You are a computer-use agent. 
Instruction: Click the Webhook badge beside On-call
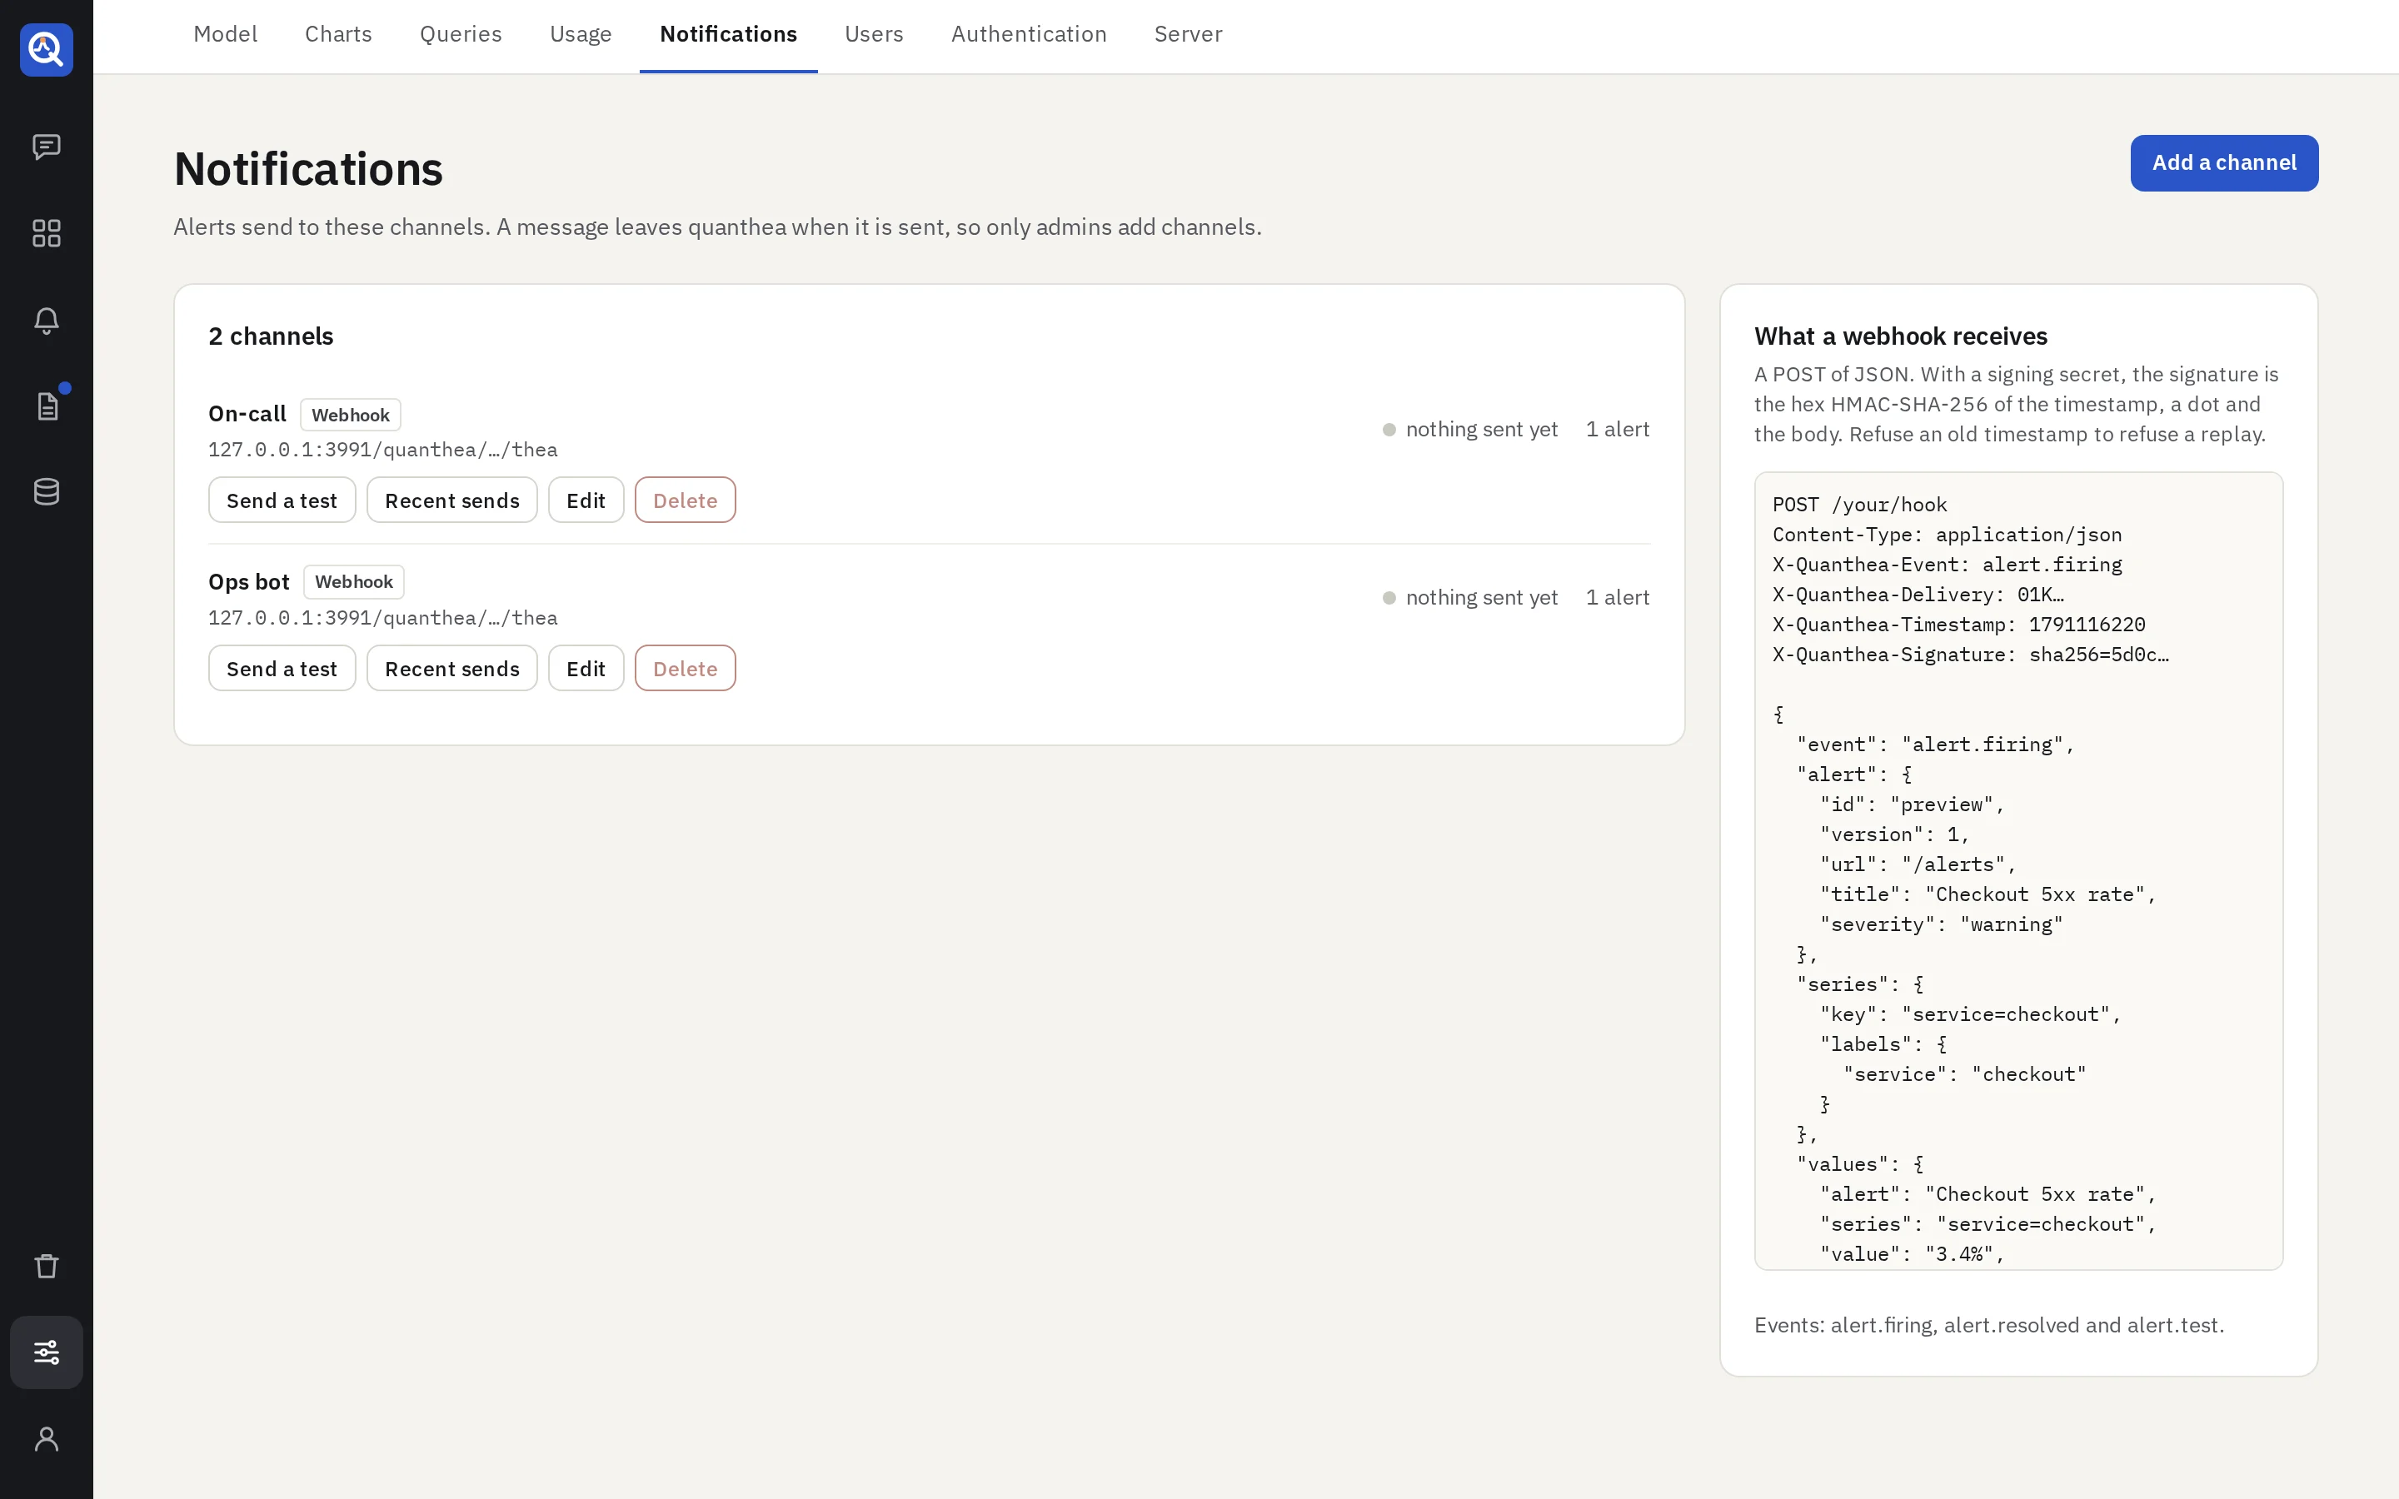coord(350,415)
